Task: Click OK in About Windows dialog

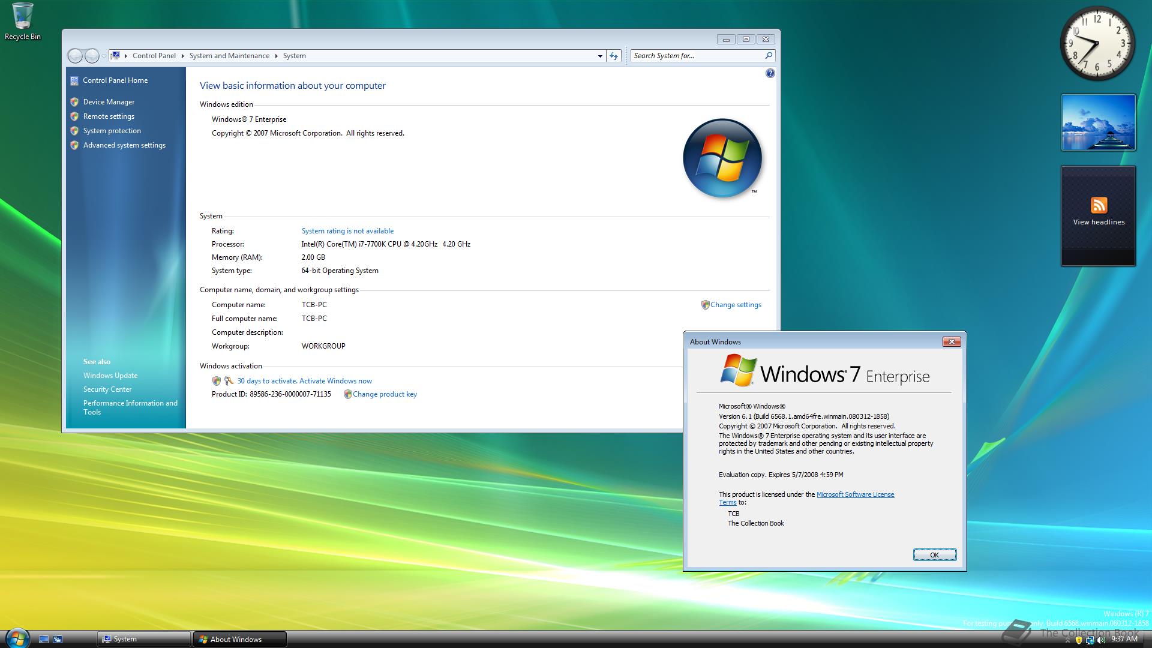Action: [934, 555]
